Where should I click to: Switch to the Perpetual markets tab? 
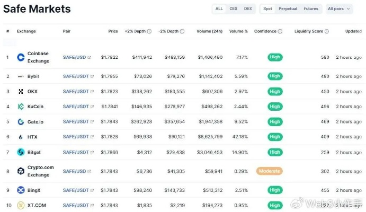coord(288,9)
